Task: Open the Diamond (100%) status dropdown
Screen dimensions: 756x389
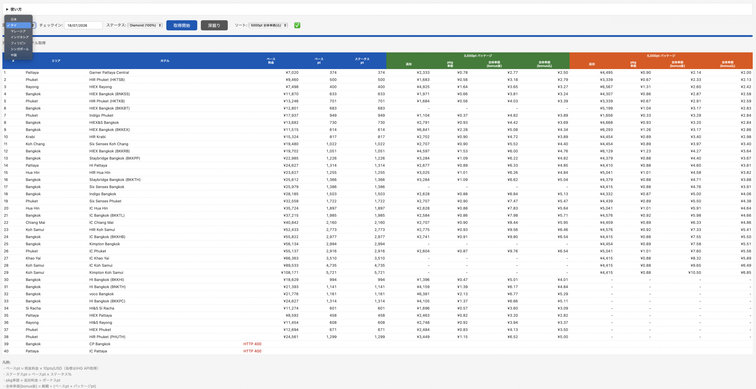Action: click(145, 25)
